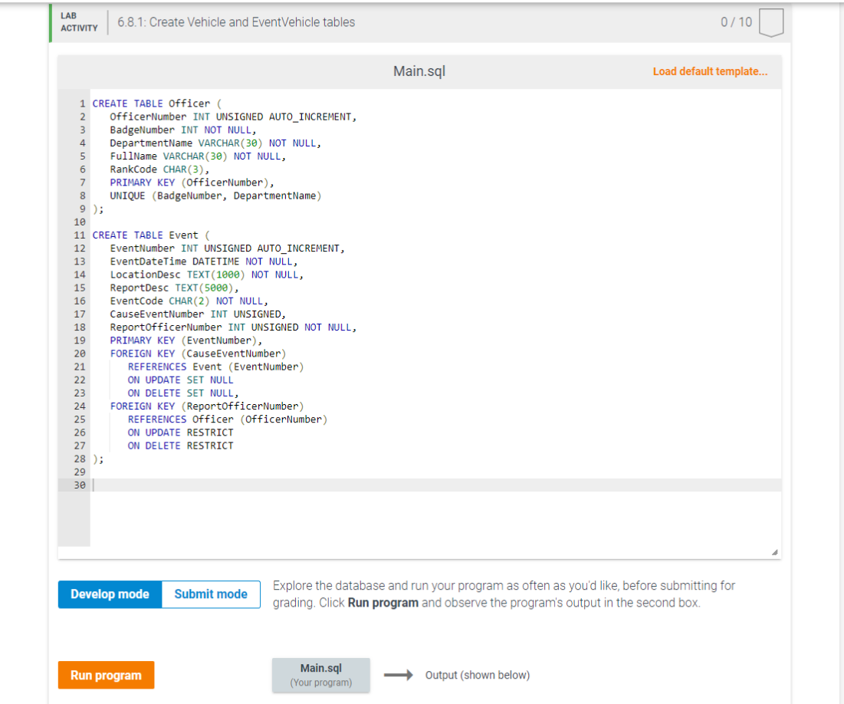Viewport: 844px width, 704px height.
Task: Click the Output (shown below) label
Action: tap(478, 675)
